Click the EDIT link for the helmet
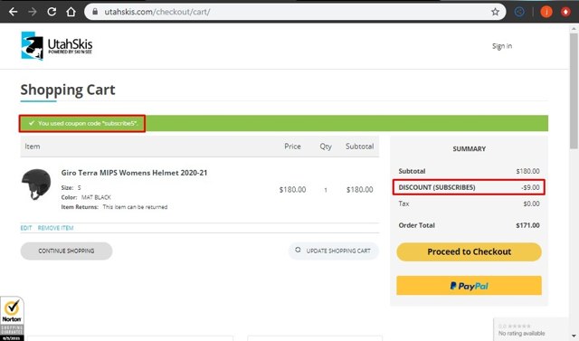The height and width of the screenshot is (341, 579). (x=26, y=228)
